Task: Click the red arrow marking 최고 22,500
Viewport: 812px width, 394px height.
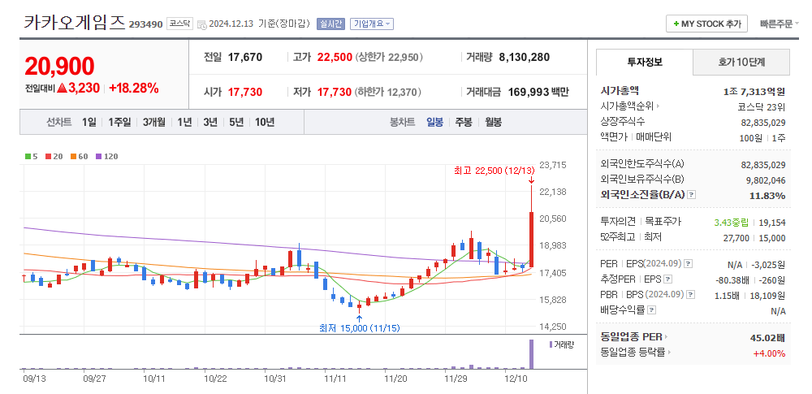Action: click(x=531, y=180)
